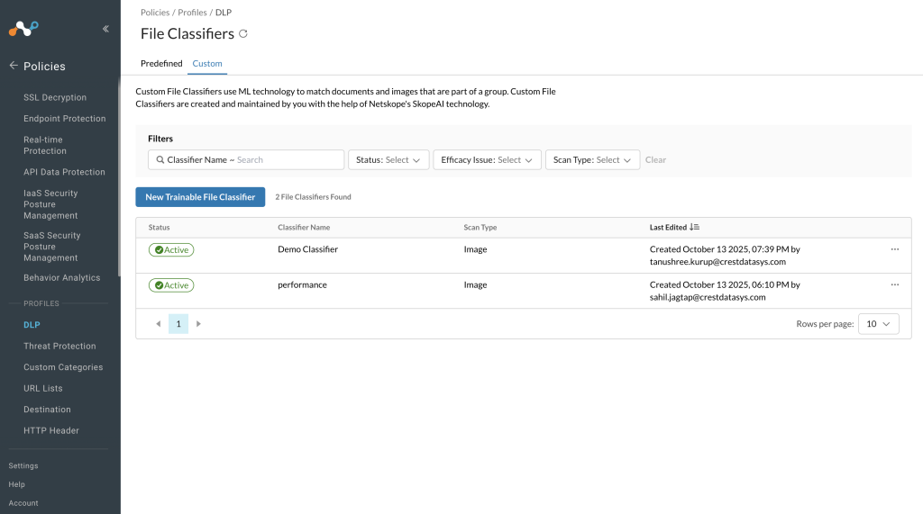
Task: Click Scan Type column header
Action: pyautogui.click(x=480, y=228)
